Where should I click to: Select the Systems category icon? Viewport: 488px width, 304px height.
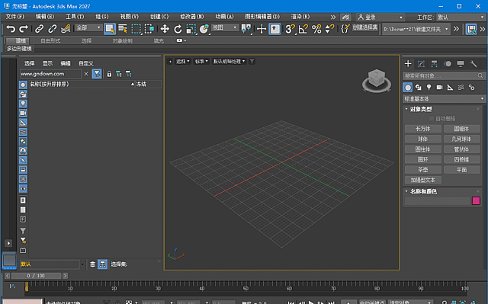coord(471,88)
